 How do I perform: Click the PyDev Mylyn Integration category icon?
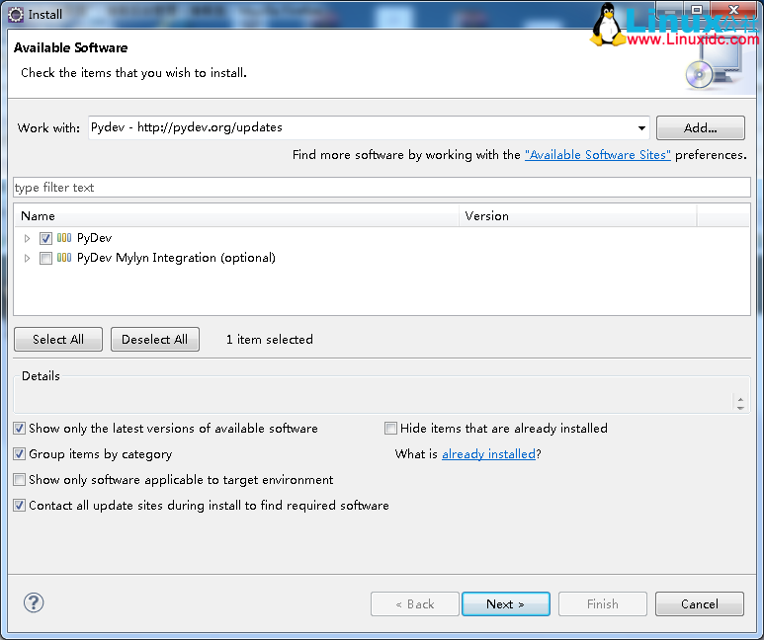(64, 258)
